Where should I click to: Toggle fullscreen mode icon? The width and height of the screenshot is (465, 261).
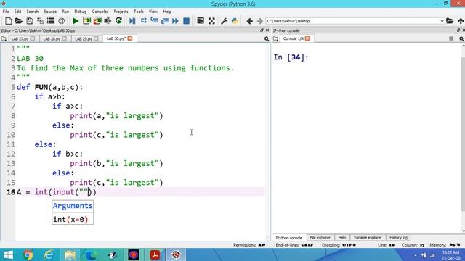pos(211,21)
